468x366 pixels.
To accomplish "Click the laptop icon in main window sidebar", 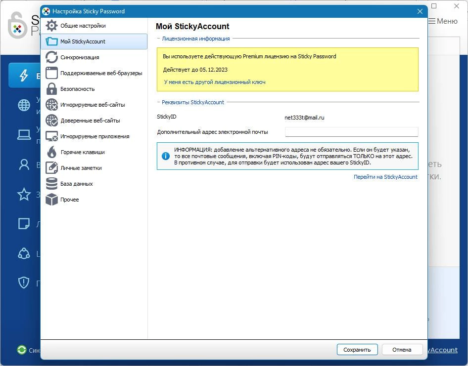I will coord(24,135).
